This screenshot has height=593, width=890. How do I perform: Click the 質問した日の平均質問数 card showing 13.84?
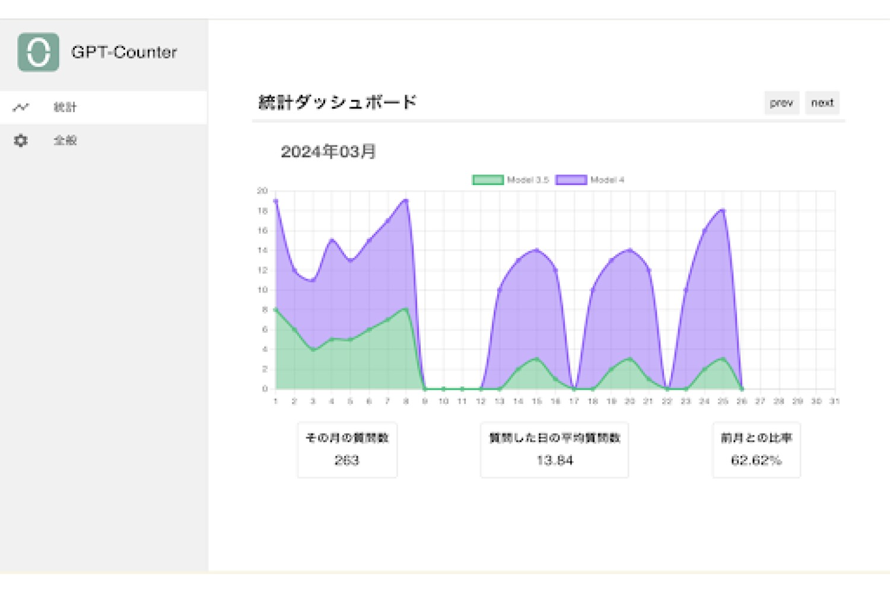(554, 450)
